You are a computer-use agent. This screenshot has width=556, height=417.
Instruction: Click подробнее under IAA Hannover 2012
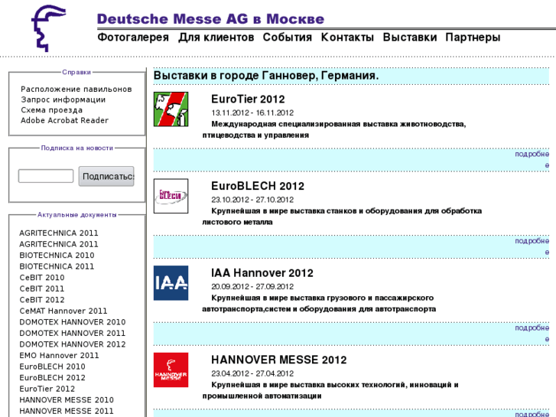tap(532, 334)
